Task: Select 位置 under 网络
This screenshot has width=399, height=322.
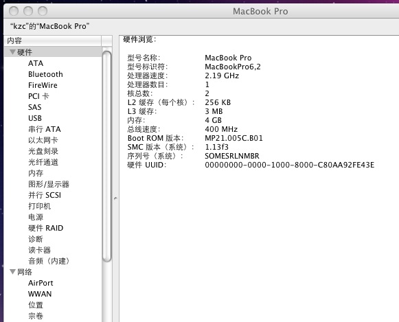Action: [x=36, y=305]
